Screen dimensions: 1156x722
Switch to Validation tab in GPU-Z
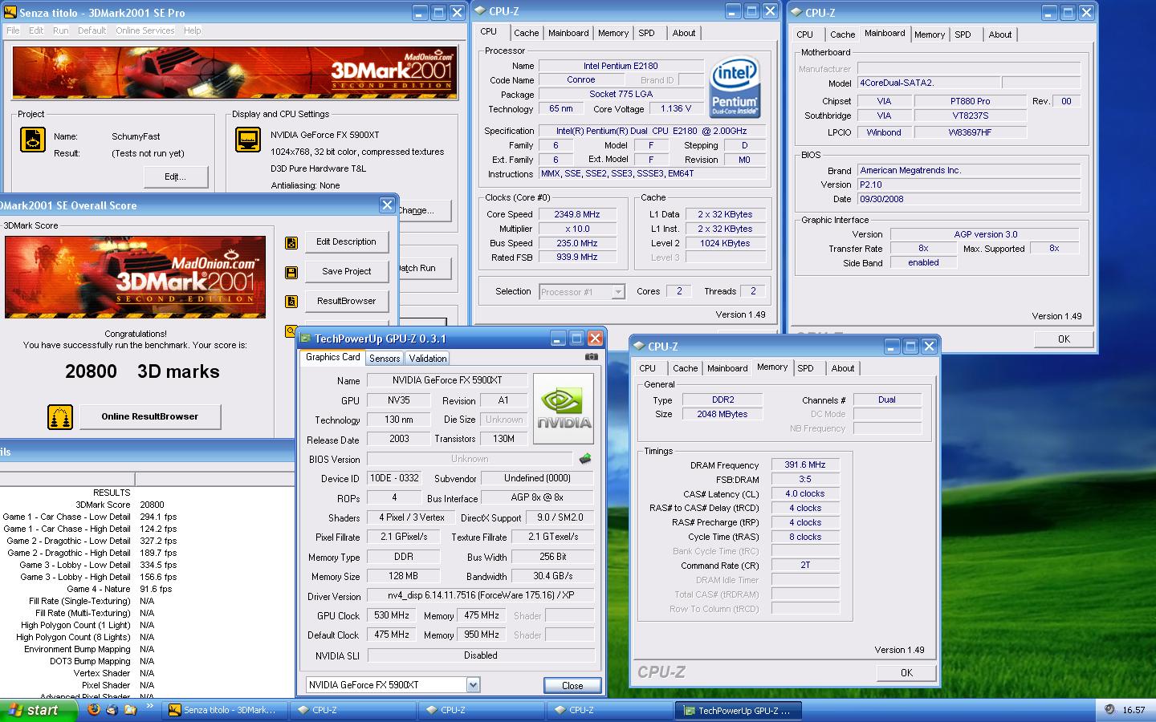click(427, 359)
